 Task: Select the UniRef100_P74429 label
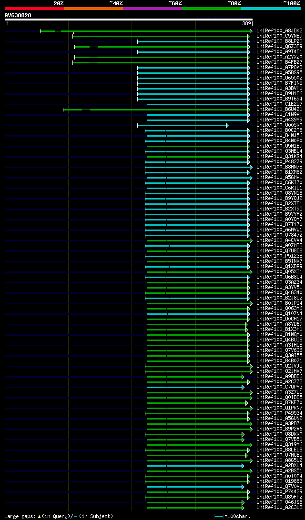coord(279,492)
